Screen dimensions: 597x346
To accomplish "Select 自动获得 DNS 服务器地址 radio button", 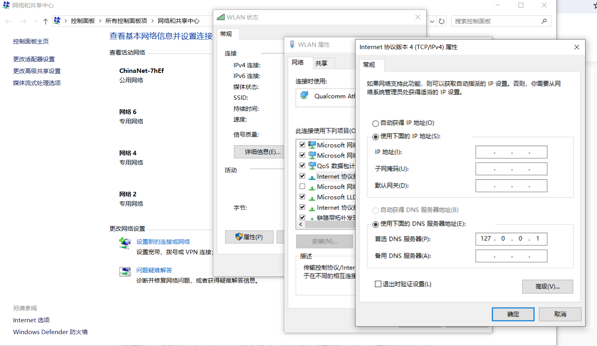I will [375, 211].
